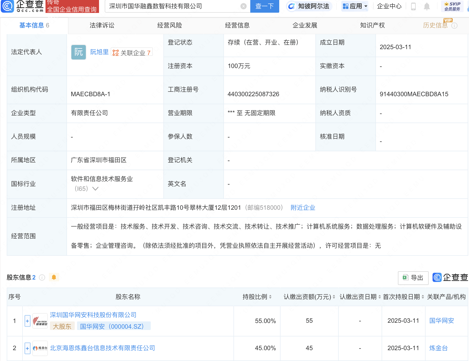This screenshot has height=361, width=469.
Task: Select the 广东省深圳市福田区 region value
Action: point(99,160)
